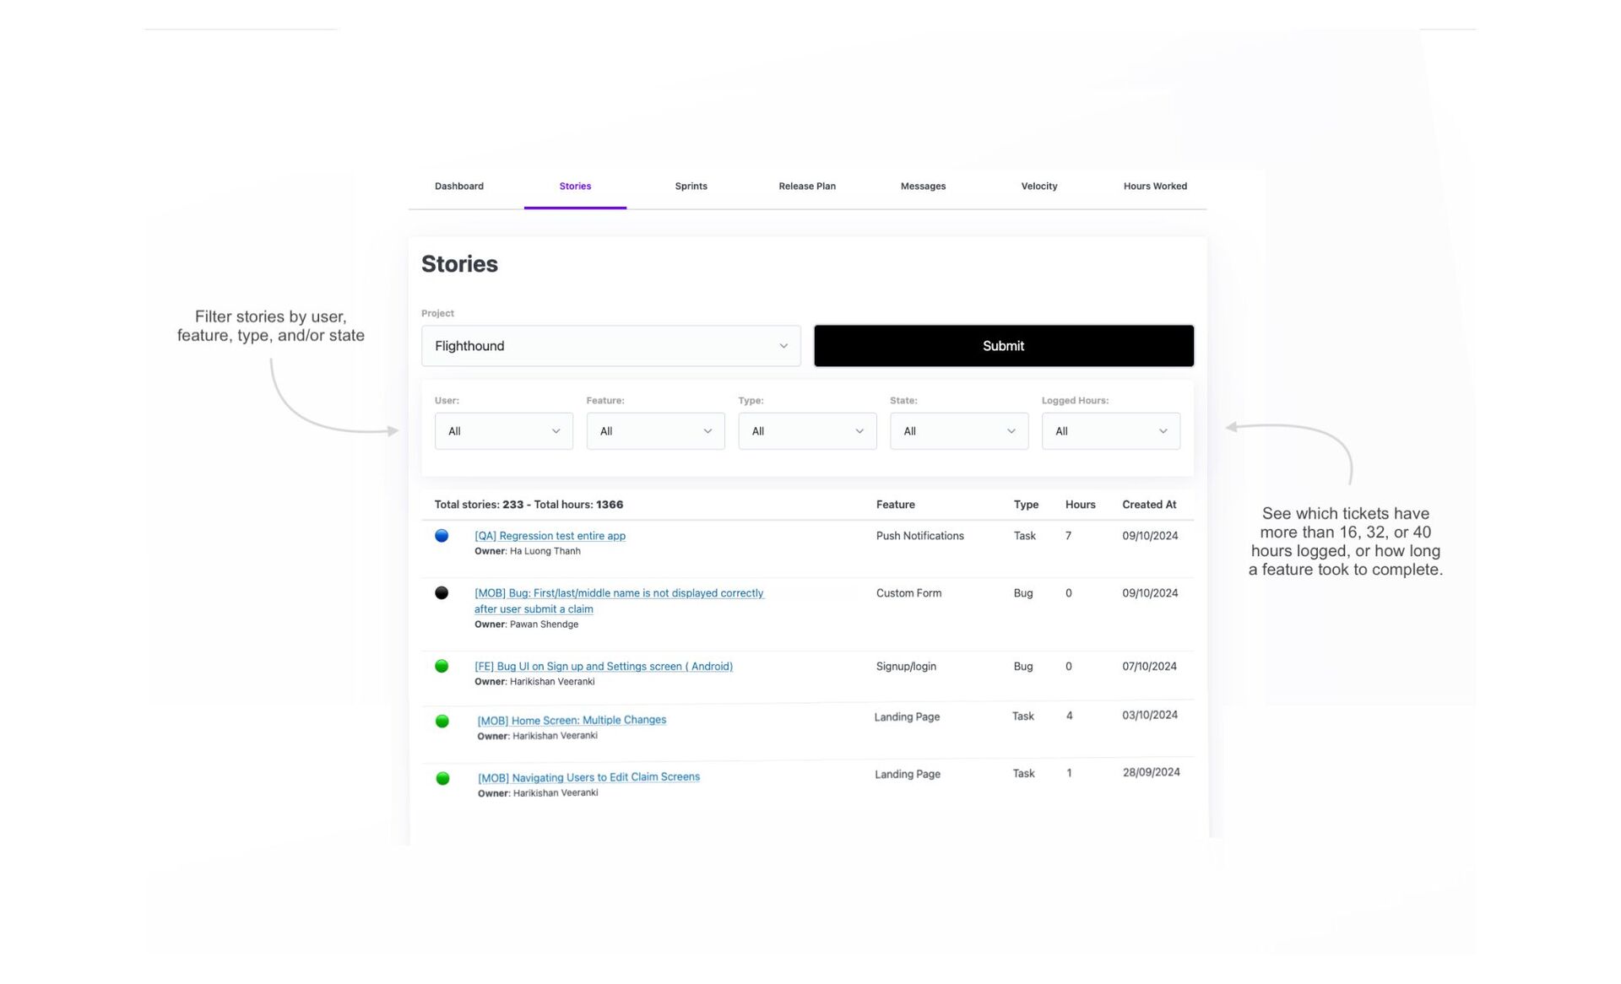Click the Type column header
Viewport: 1621px width, 984px height.
coord(1026,505)
